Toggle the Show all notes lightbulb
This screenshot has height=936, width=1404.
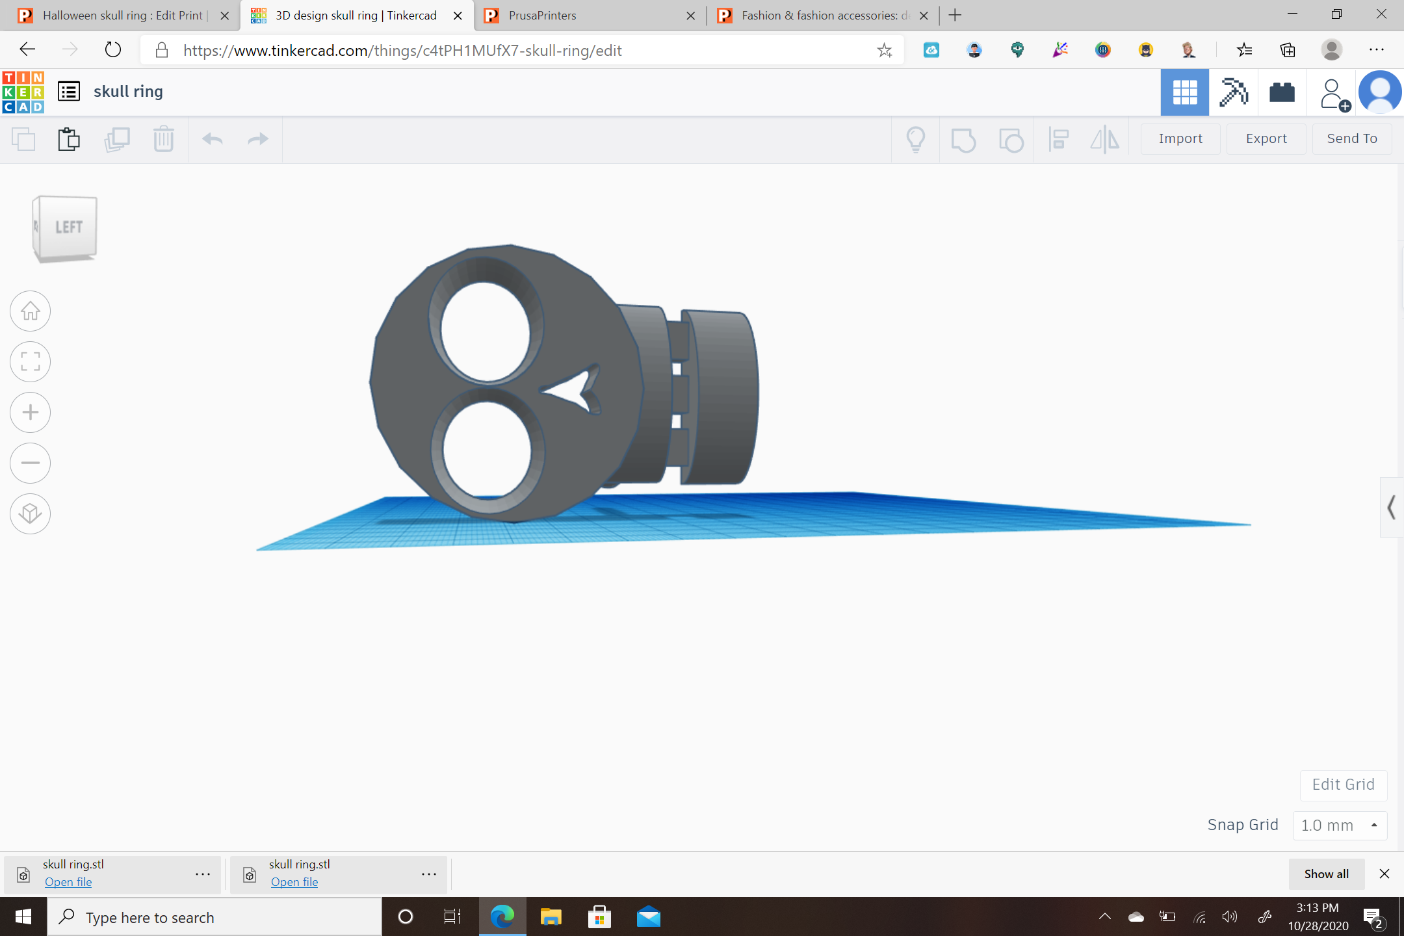tap(916, 139)
